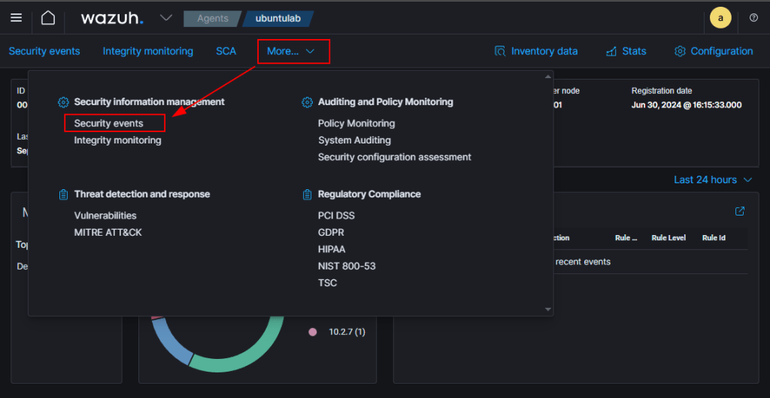The height and width of the screenshot is (398, 770).
Task: Click the Wazuh logo
Action: (111, 18)
